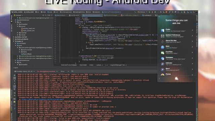Expand the ludes_market module arrow
Screen dimensions: 215x121
13,37
